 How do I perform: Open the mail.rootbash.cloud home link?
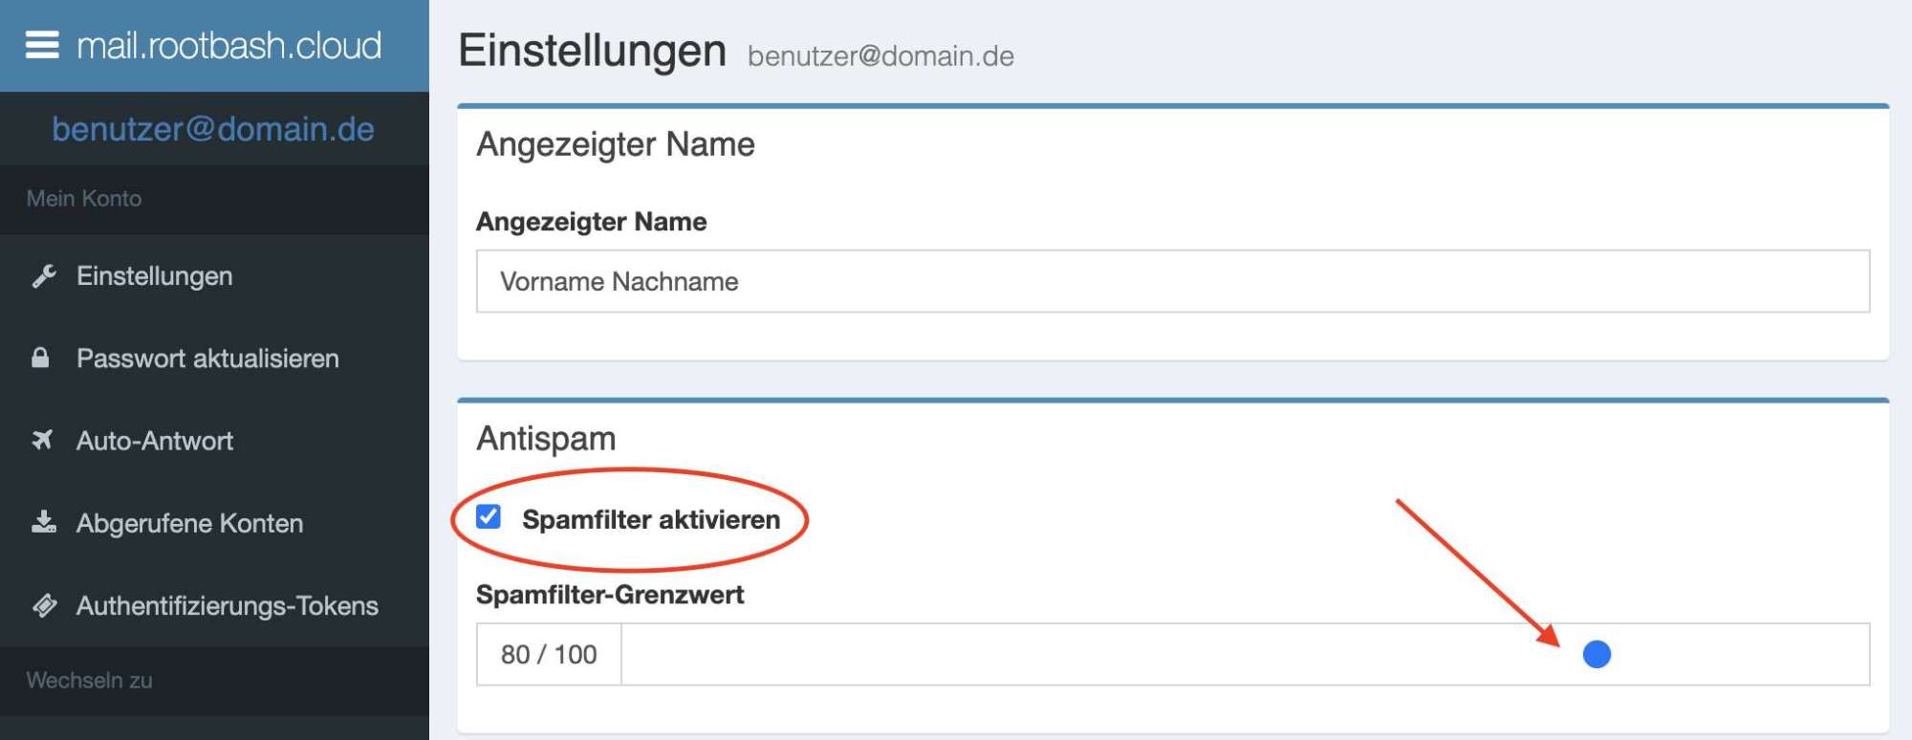(x=229, y=45)
